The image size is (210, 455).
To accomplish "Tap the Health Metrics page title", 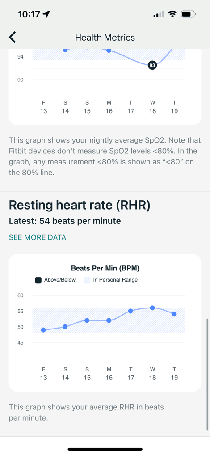I will click(x=105, y=38).
